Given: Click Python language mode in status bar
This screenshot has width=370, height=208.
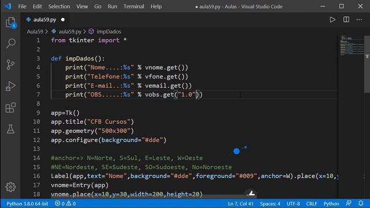Looking at the screenshot, I should point(331,203).
